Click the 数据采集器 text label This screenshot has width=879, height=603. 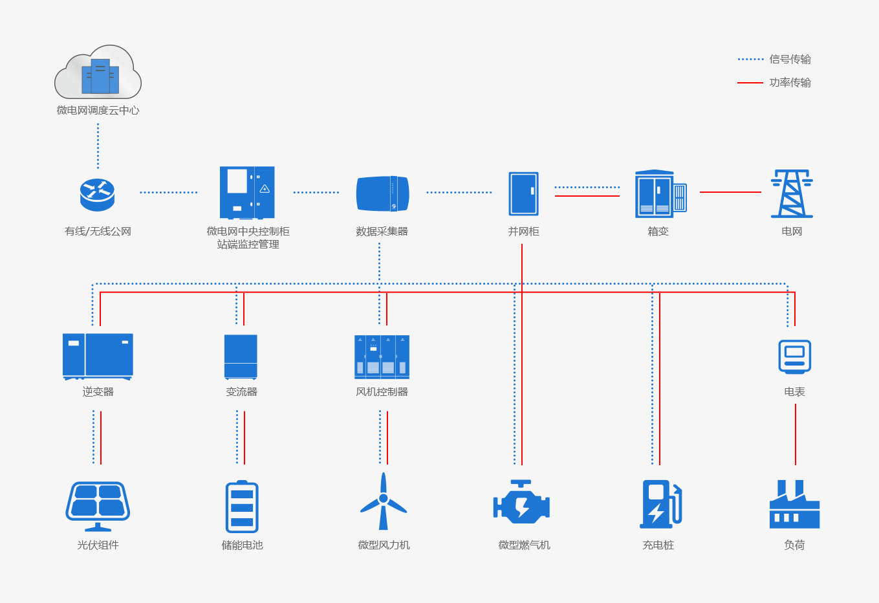(382, 232)
